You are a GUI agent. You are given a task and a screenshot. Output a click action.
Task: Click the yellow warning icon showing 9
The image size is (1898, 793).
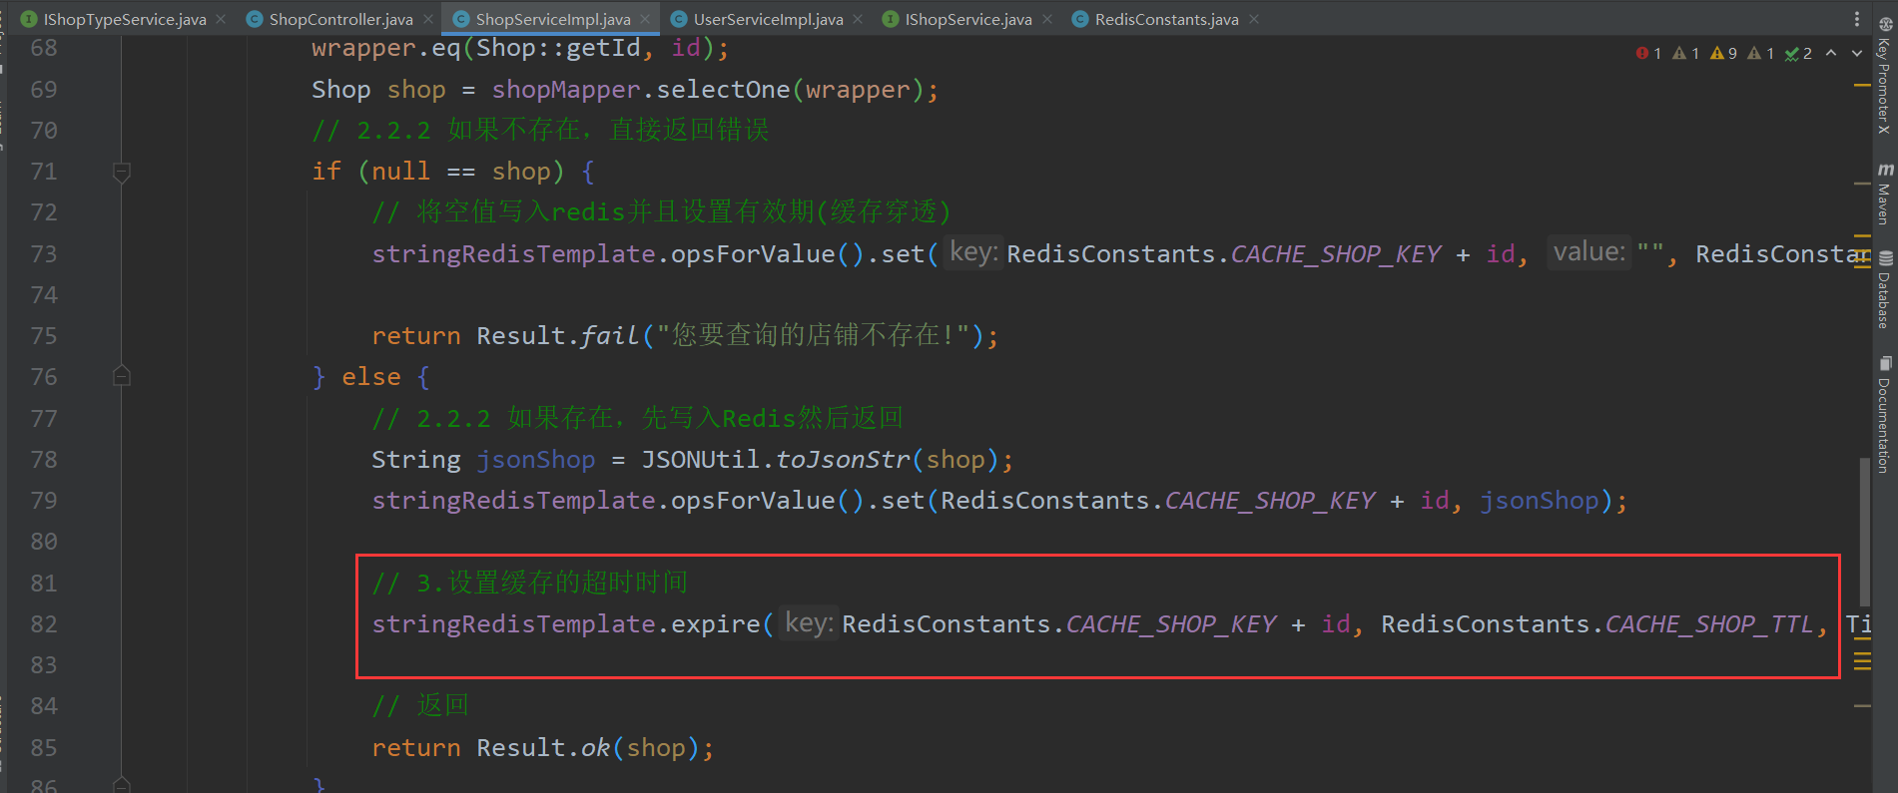click(x=1723, y=53)
